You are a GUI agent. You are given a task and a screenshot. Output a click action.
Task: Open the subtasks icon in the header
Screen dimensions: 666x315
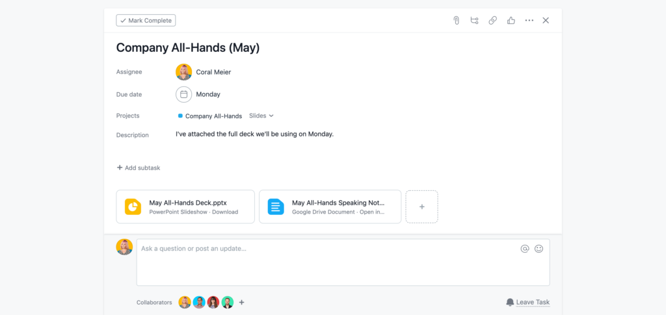(x=474, y=20)
